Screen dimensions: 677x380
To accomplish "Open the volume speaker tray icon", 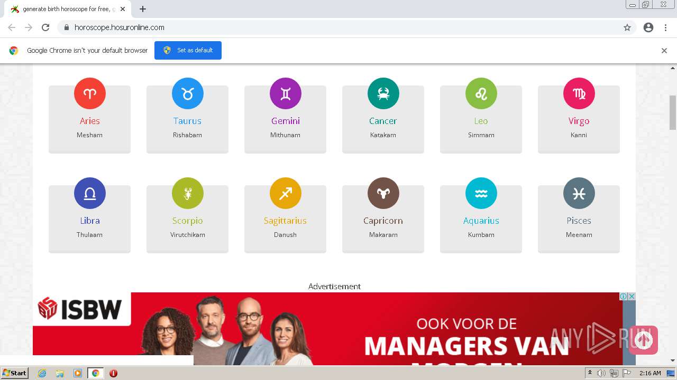I will pos(601,373).
